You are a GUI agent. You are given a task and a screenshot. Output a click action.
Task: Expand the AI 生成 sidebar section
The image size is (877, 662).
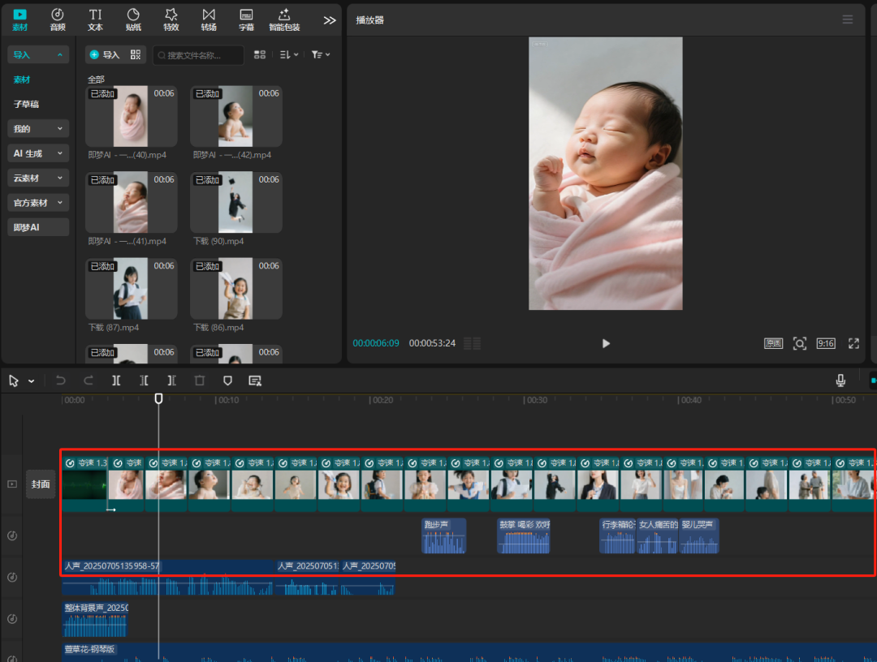coord(38,153)
